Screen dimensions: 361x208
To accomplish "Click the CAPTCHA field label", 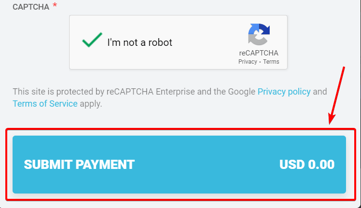I will [x=31, y=8].
